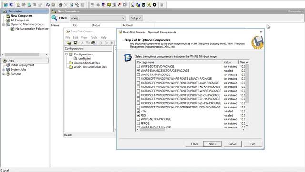Screen dimensions: 305x172
Task: Check the WINPE-NETFX-PACKAGE box
Action: click(138, 119)
